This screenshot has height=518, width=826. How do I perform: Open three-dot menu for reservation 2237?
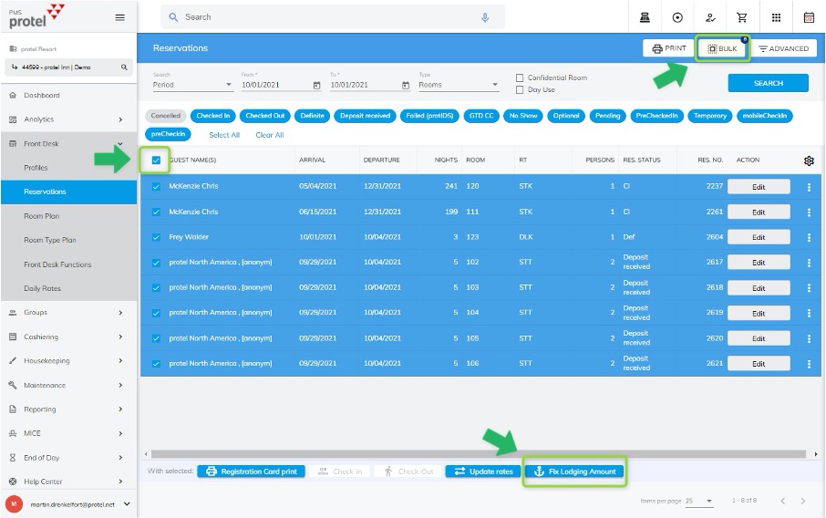click(x=810, y=187)
